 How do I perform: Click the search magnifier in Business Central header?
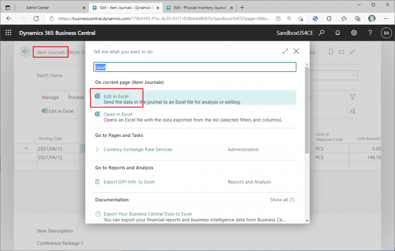[x=321, y=33]
